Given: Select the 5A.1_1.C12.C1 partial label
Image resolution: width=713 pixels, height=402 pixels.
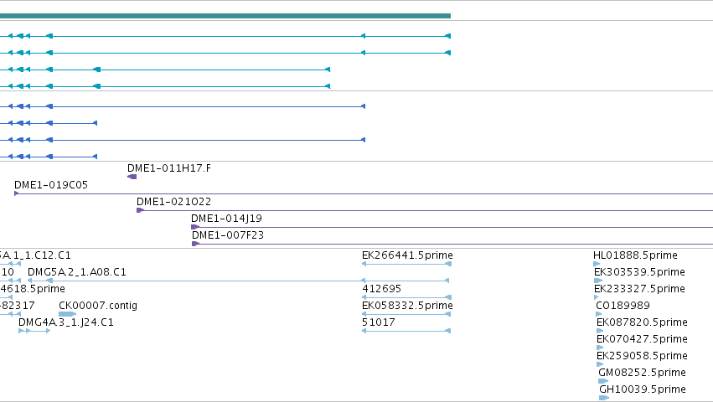Looking at the screenshot, I should 35,255.
